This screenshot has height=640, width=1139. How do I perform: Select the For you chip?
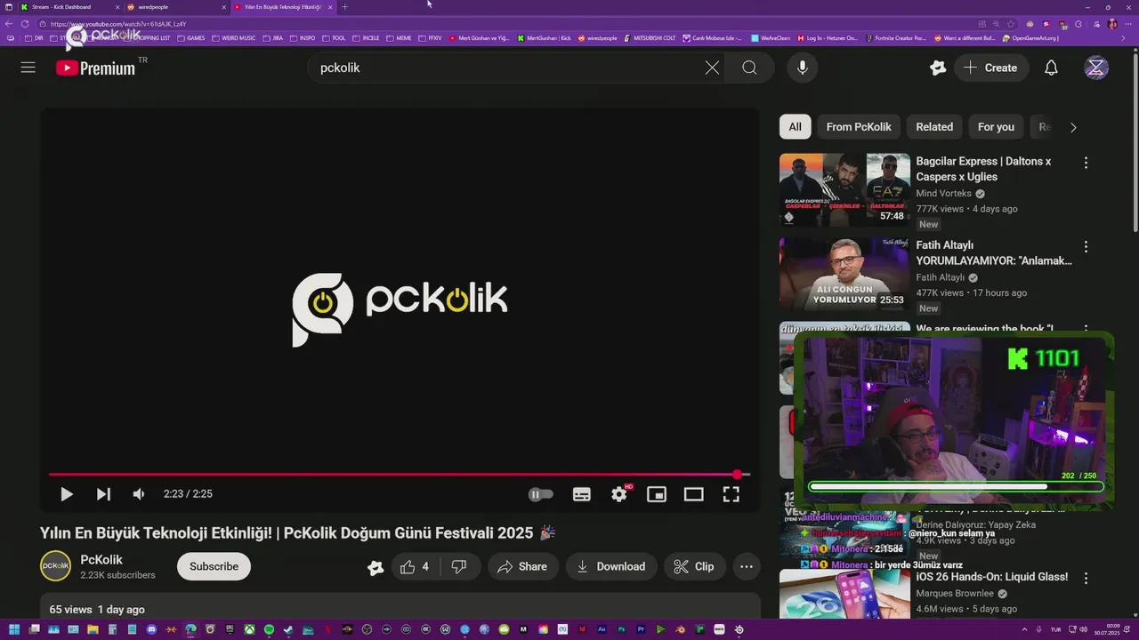pyautogui.click(x=996, y=127)
